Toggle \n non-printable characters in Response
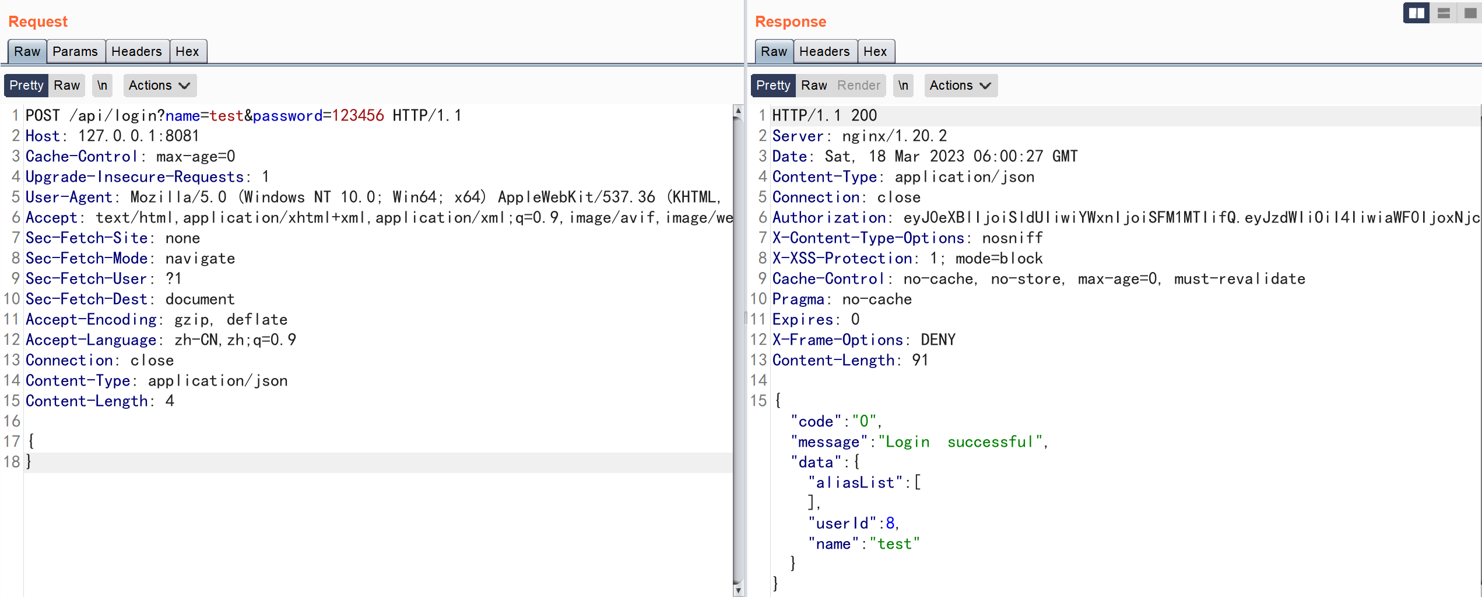 click(903, 85)
